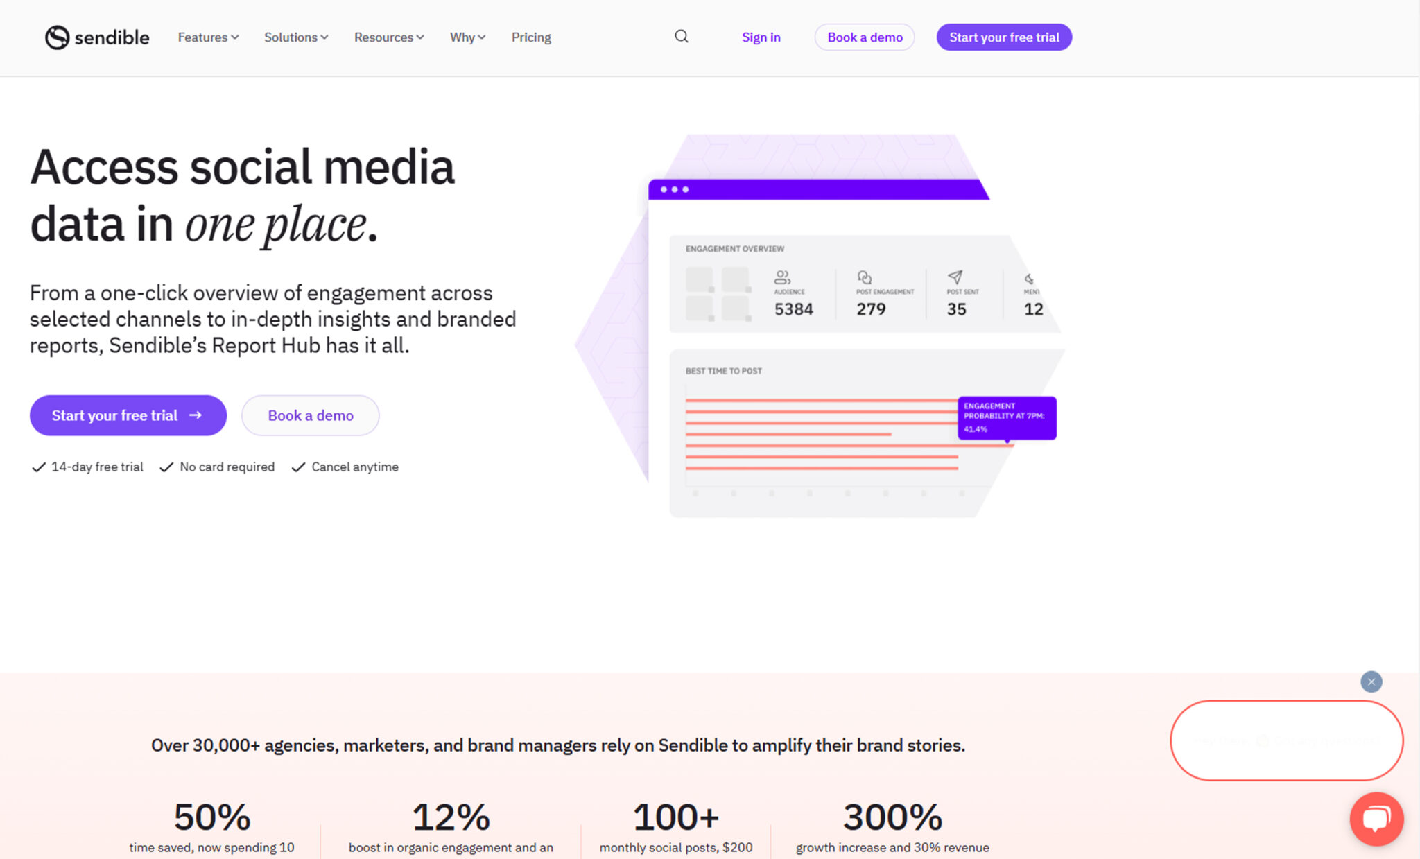Viewport: 1420px width, 859px height.
Task: Open the search icon in the navbar
Action: (682, 36)
